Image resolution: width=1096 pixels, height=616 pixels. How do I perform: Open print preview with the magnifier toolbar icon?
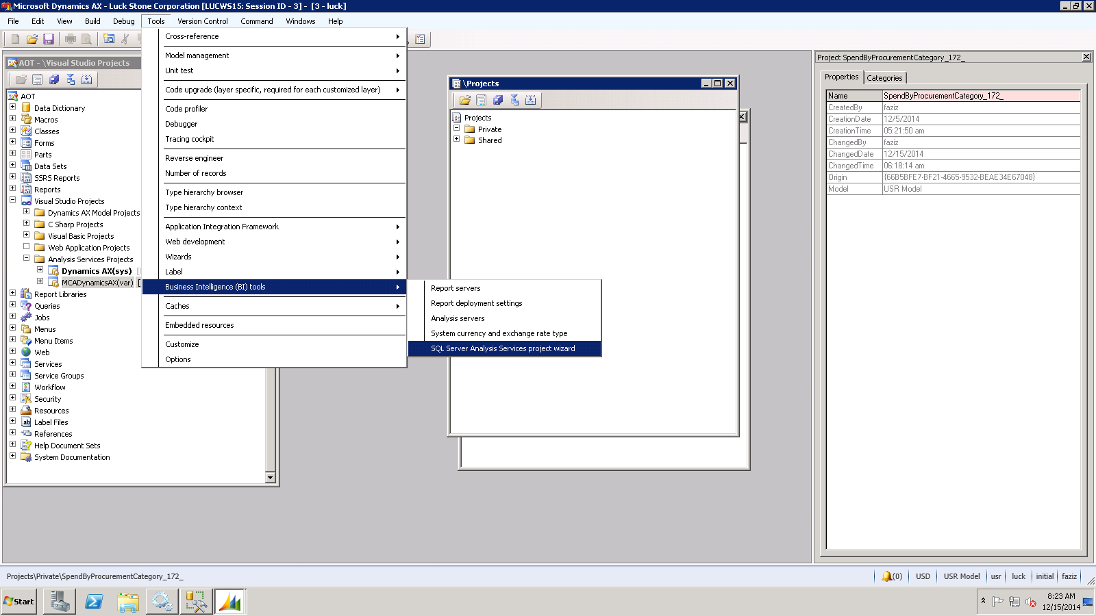click(x=86, y=39)
